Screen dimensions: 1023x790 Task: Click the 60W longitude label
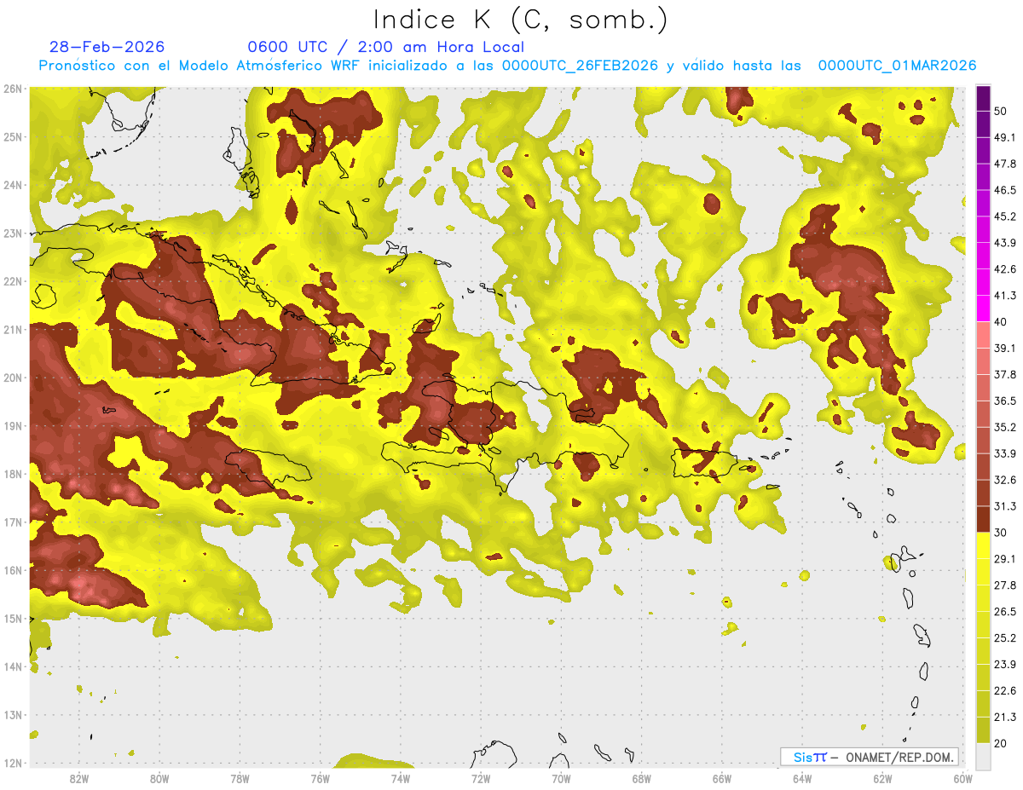[963, 778]
